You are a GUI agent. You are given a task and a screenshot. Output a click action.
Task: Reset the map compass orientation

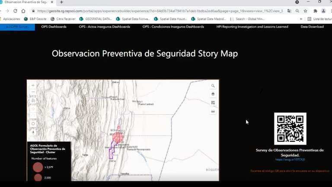point(33,132)
